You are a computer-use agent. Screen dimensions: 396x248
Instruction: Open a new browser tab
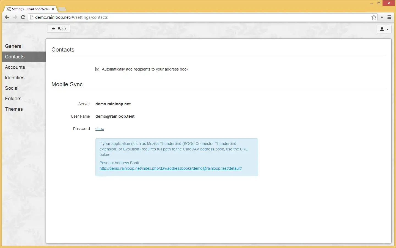click(x=62, y=9)
